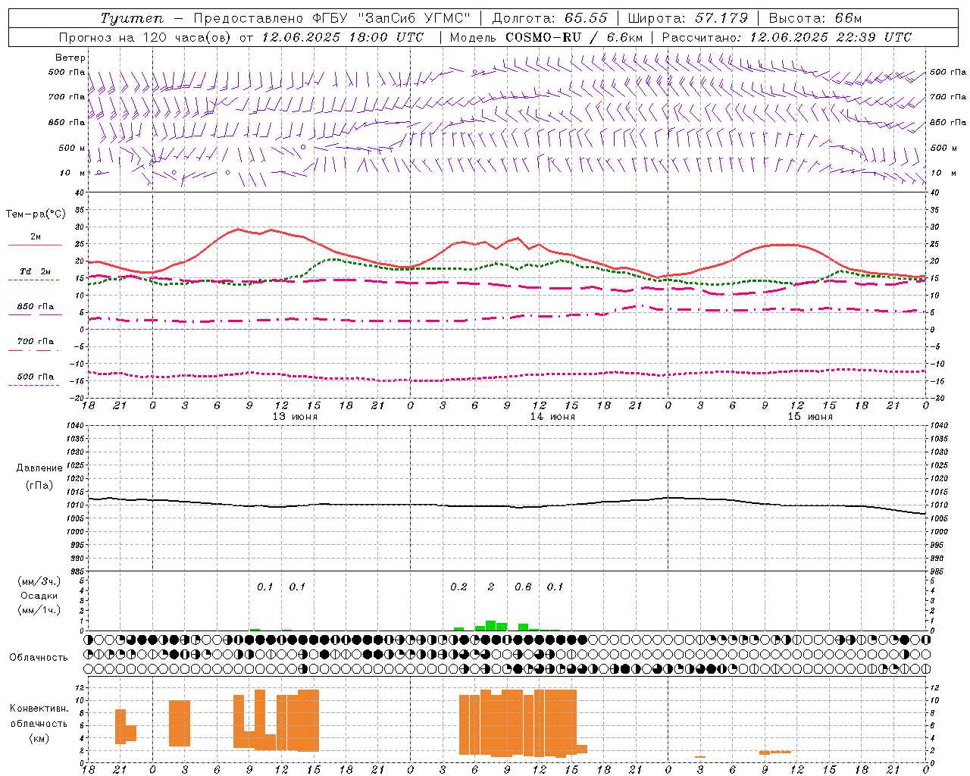Viewport: 970px width, 776px height.
Task: Click the Tyumen station title
Action: click(131, 18)
